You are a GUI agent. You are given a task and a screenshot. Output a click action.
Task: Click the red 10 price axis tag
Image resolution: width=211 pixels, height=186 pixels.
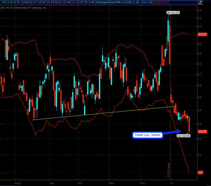click(x=200, y=172)
